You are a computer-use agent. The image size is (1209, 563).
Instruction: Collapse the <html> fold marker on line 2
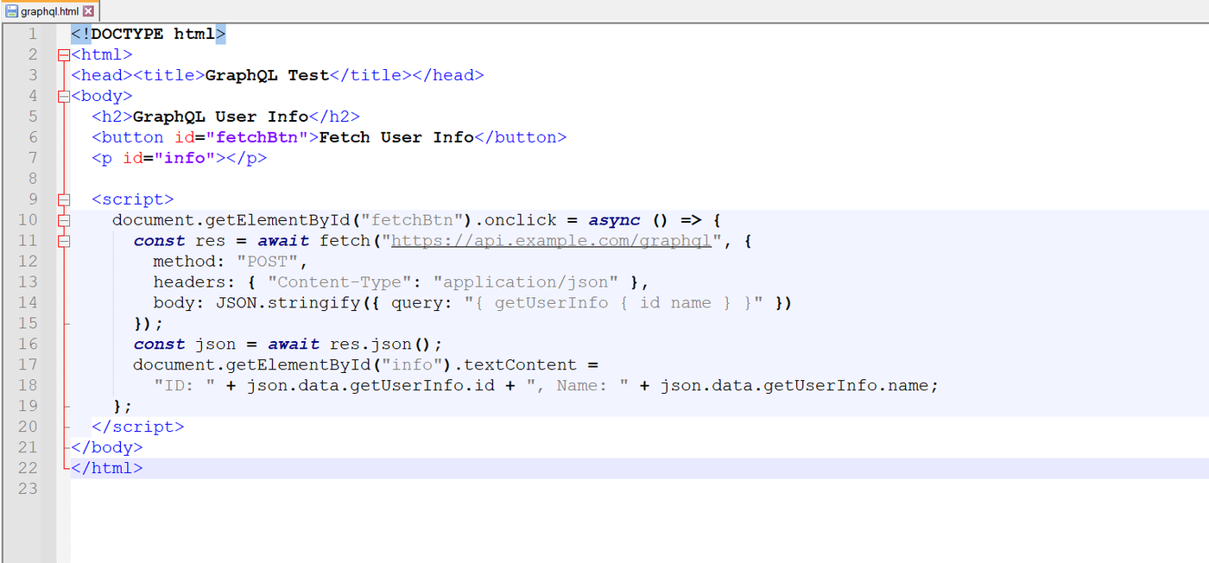63,54
